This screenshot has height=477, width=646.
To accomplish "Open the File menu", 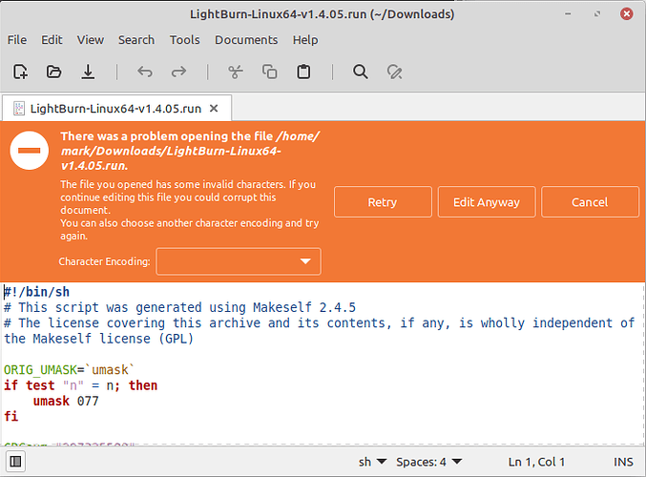I will click(x=17, y=40).
